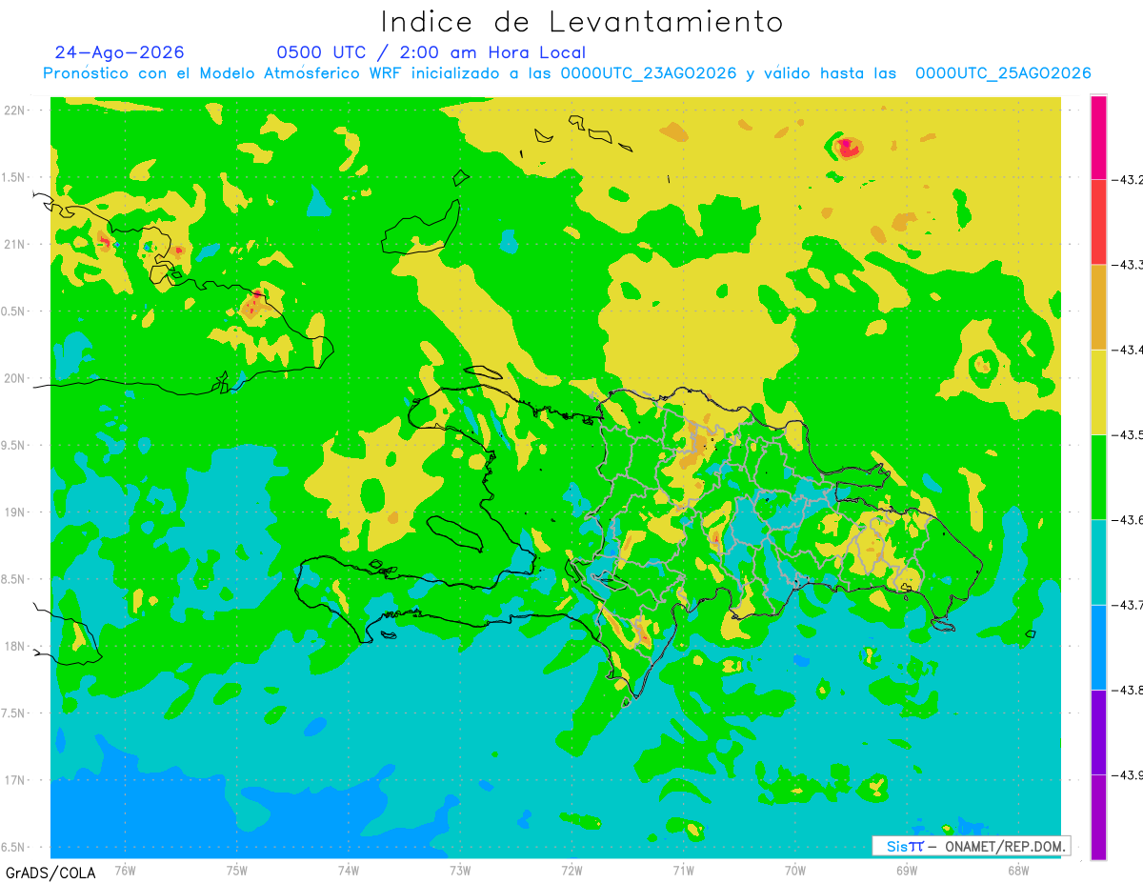Select the blue color bar swatch above -43.8
The height and width of the screenshot is (883, 1143).
tap(1098, 647)
